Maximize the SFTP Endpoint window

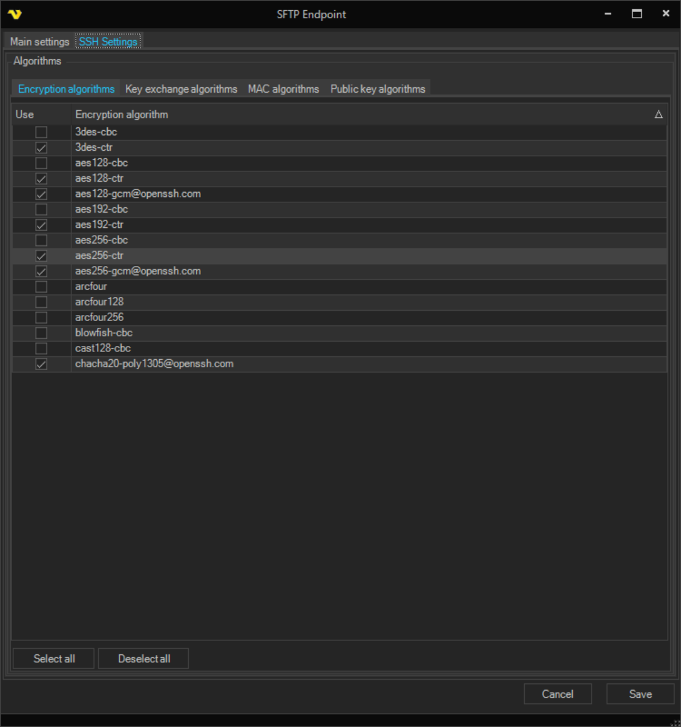[637, 13]
